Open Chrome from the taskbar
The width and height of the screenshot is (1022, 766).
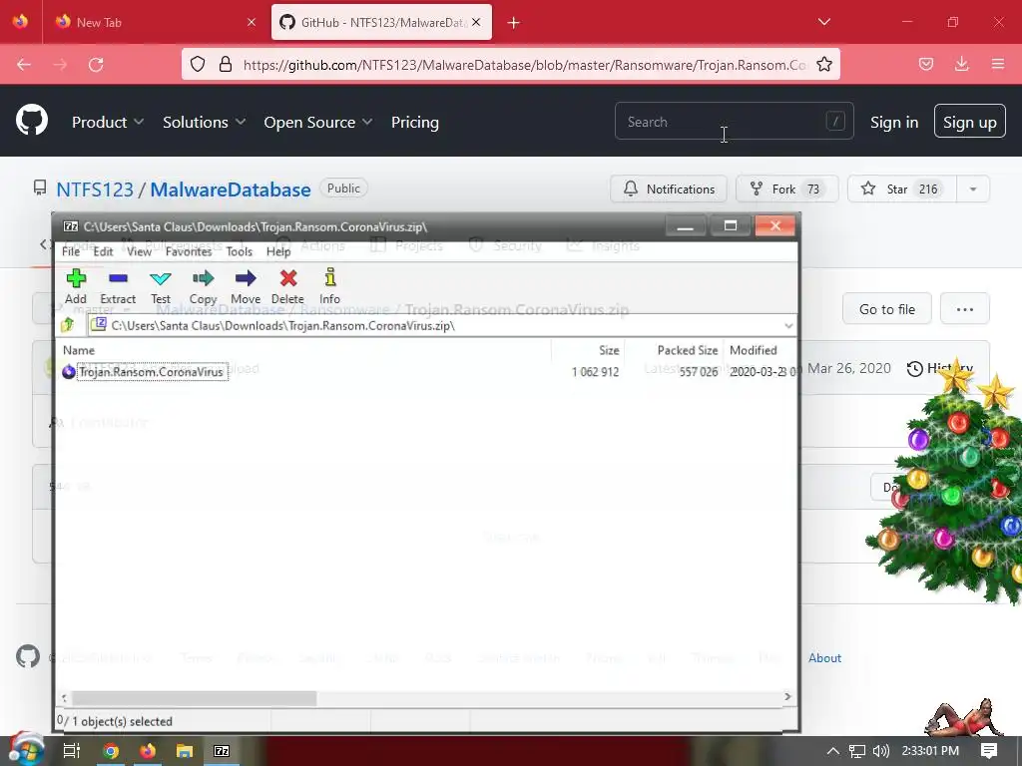click(x=111, y=751)
